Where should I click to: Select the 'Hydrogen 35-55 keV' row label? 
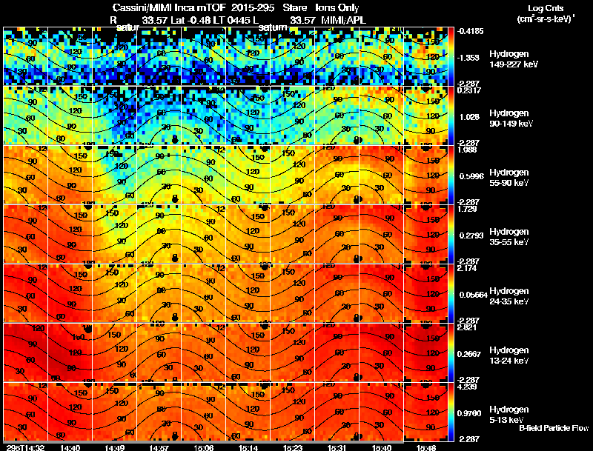(x=508, y=237)
